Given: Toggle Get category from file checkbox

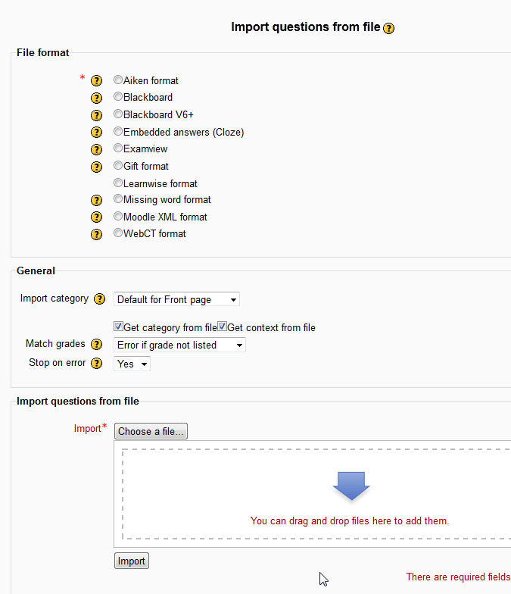Looking at the screenshot, I should [x=118, y=327].
